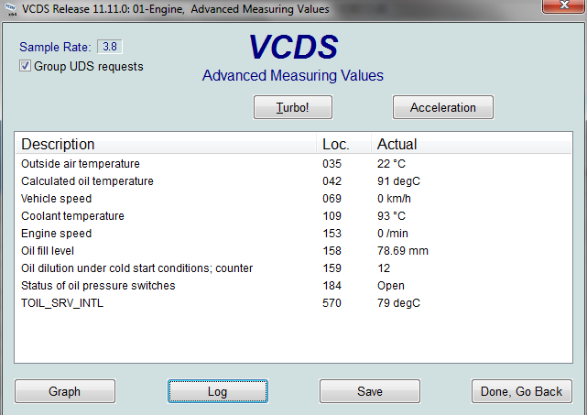Select the Vehicle speed row
The height and width of the screenshot is (415, 587).
pyautogui.click(x=293, y=199)
